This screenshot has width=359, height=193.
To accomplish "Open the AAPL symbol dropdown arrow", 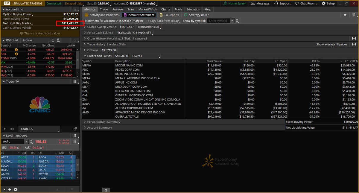I will [26, 142].
